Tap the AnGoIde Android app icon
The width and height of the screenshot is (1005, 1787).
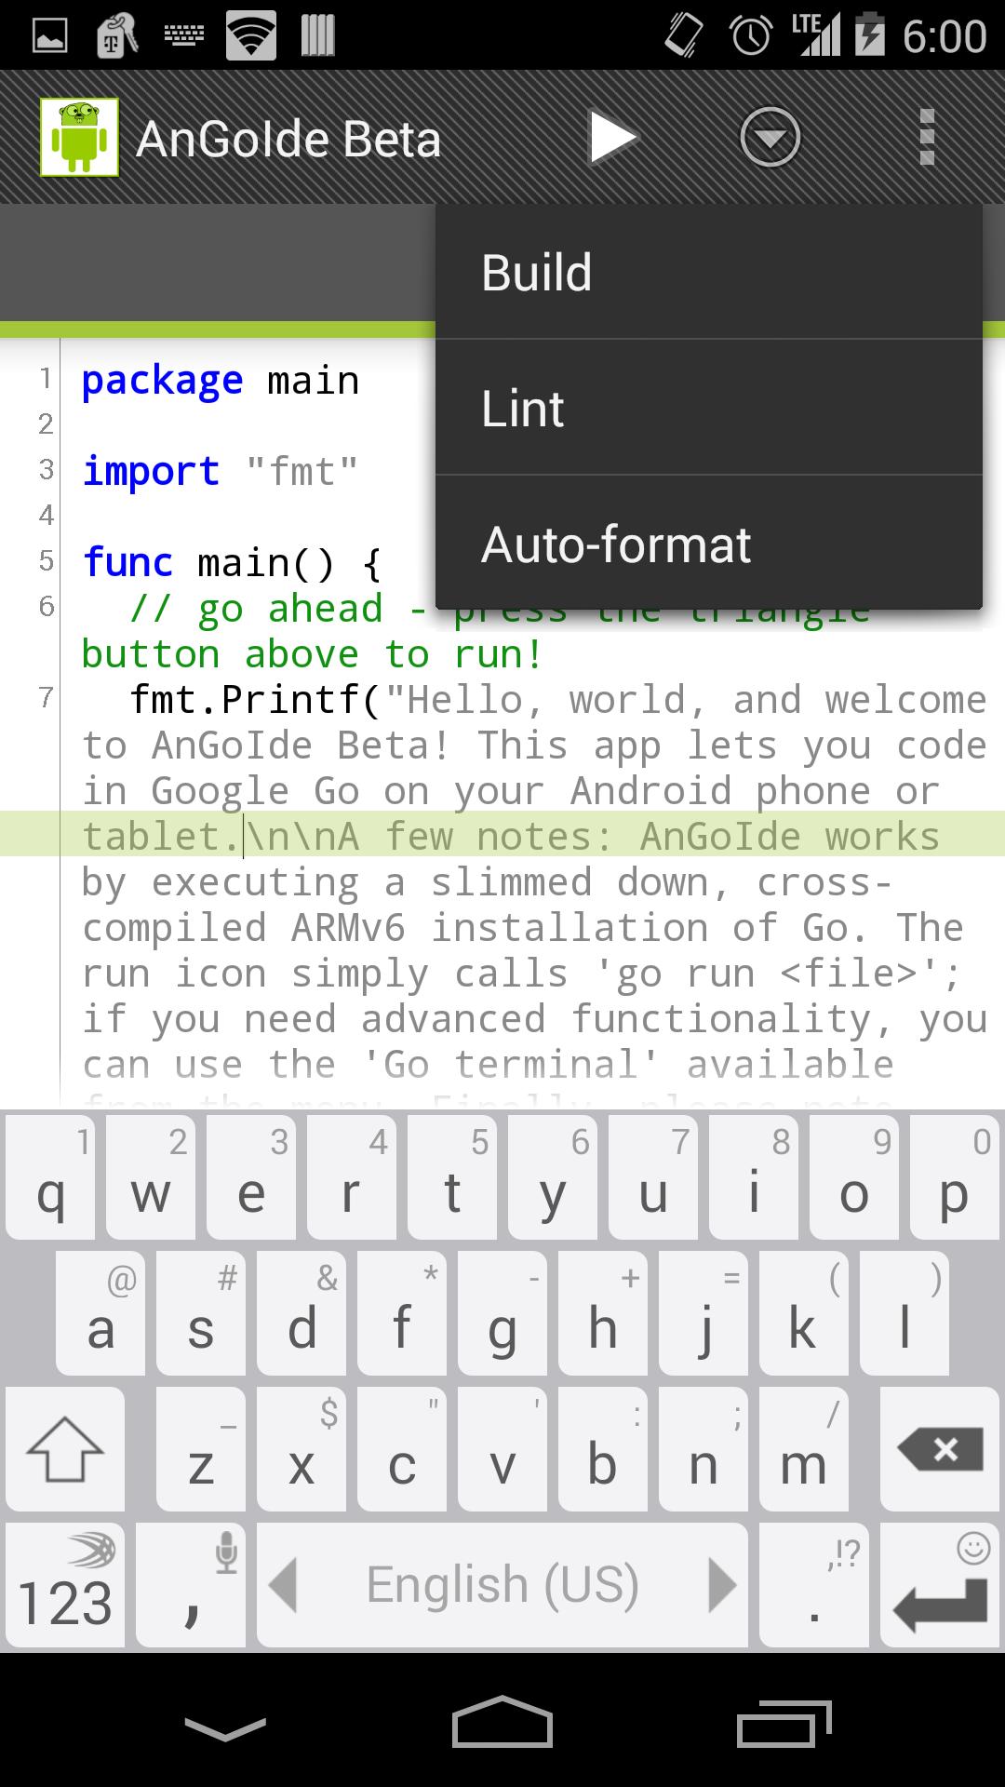[x=79, y=138]
